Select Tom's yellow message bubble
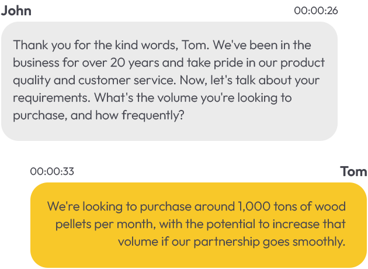 [199, 225]
